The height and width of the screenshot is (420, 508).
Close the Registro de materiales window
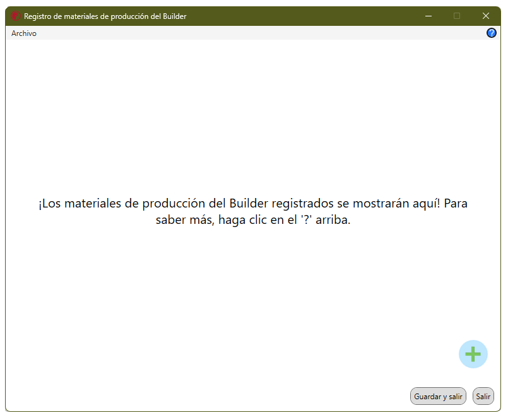(486, 16)
